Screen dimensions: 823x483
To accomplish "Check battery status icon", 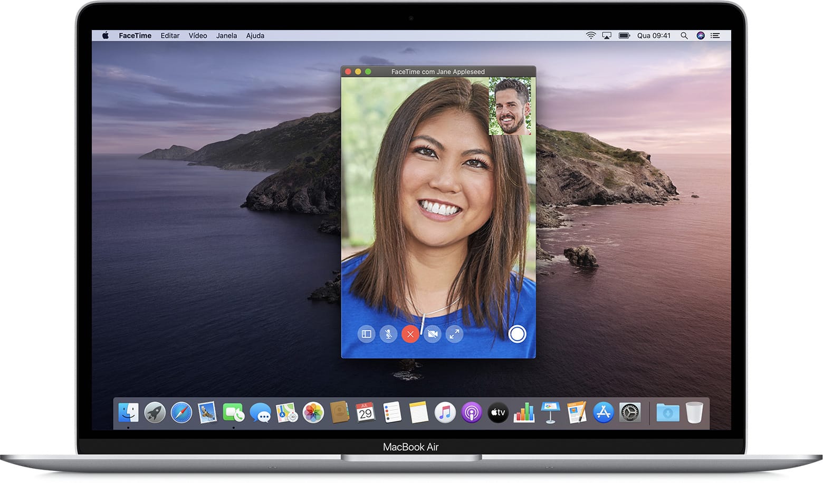I will pos(625,35).
